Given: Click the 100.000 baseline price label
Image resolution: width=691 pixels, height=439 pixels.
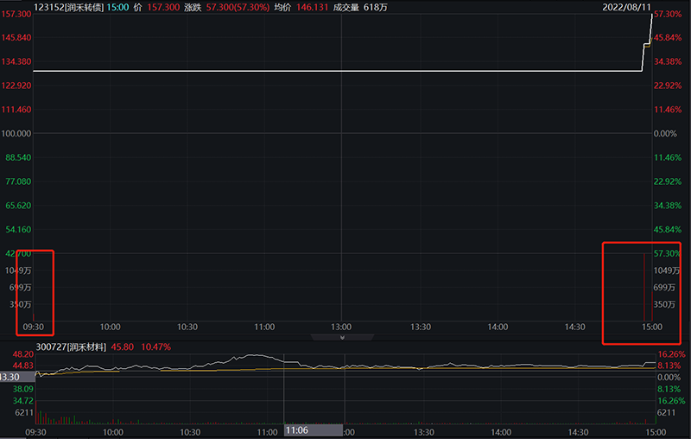Looking at the screenshot, I should point(16,134).
